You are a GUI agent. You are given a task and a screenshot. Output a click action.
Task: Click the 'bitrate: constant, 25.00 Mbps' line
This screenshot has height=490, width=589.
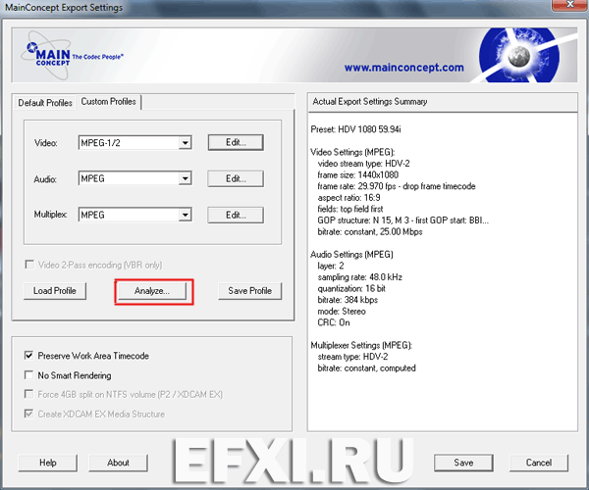370,232
